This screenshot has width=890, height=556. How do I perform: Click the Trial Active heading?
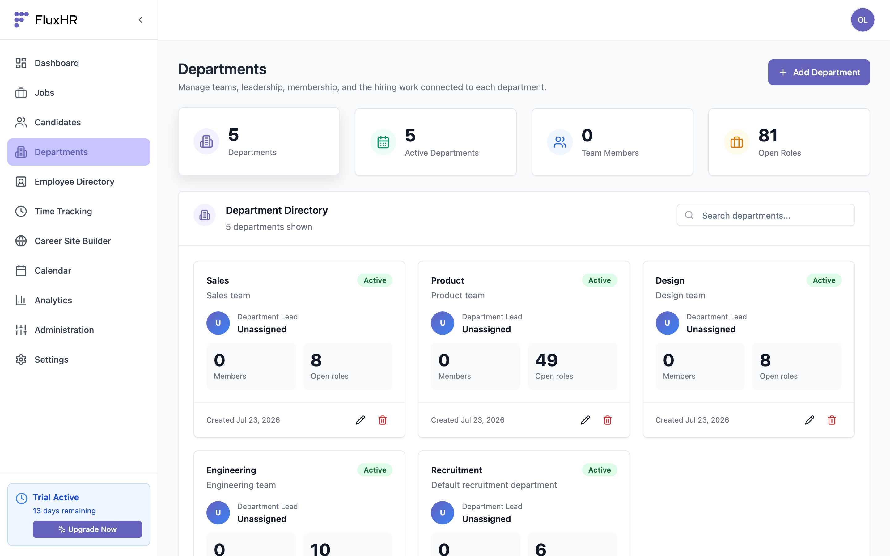[x=56, y=497]
